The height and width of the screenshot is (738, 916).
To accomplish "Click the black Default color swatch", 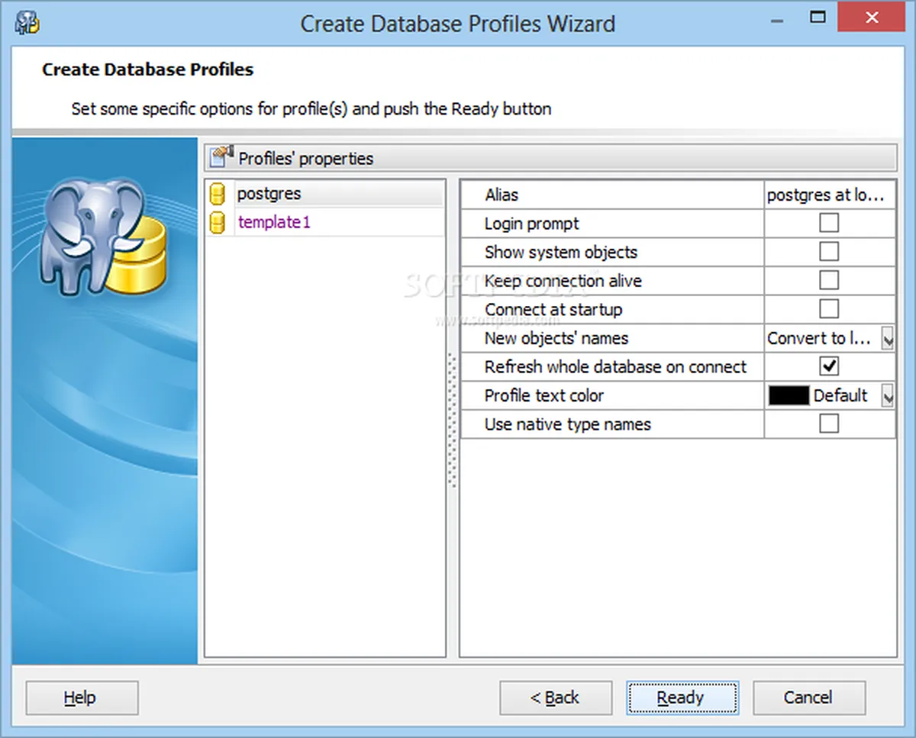I will coord(789,395).
